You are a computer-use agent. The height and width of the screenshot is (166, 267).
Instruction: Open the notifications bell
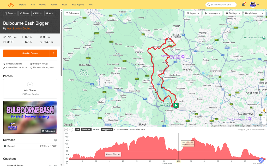coord(243,5)
